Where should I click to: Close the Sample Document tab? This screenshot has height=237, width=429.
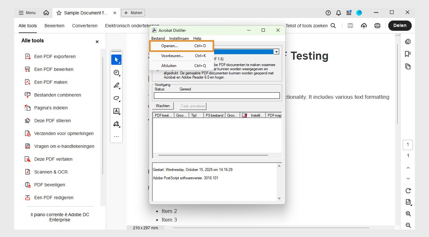[115, 13]
